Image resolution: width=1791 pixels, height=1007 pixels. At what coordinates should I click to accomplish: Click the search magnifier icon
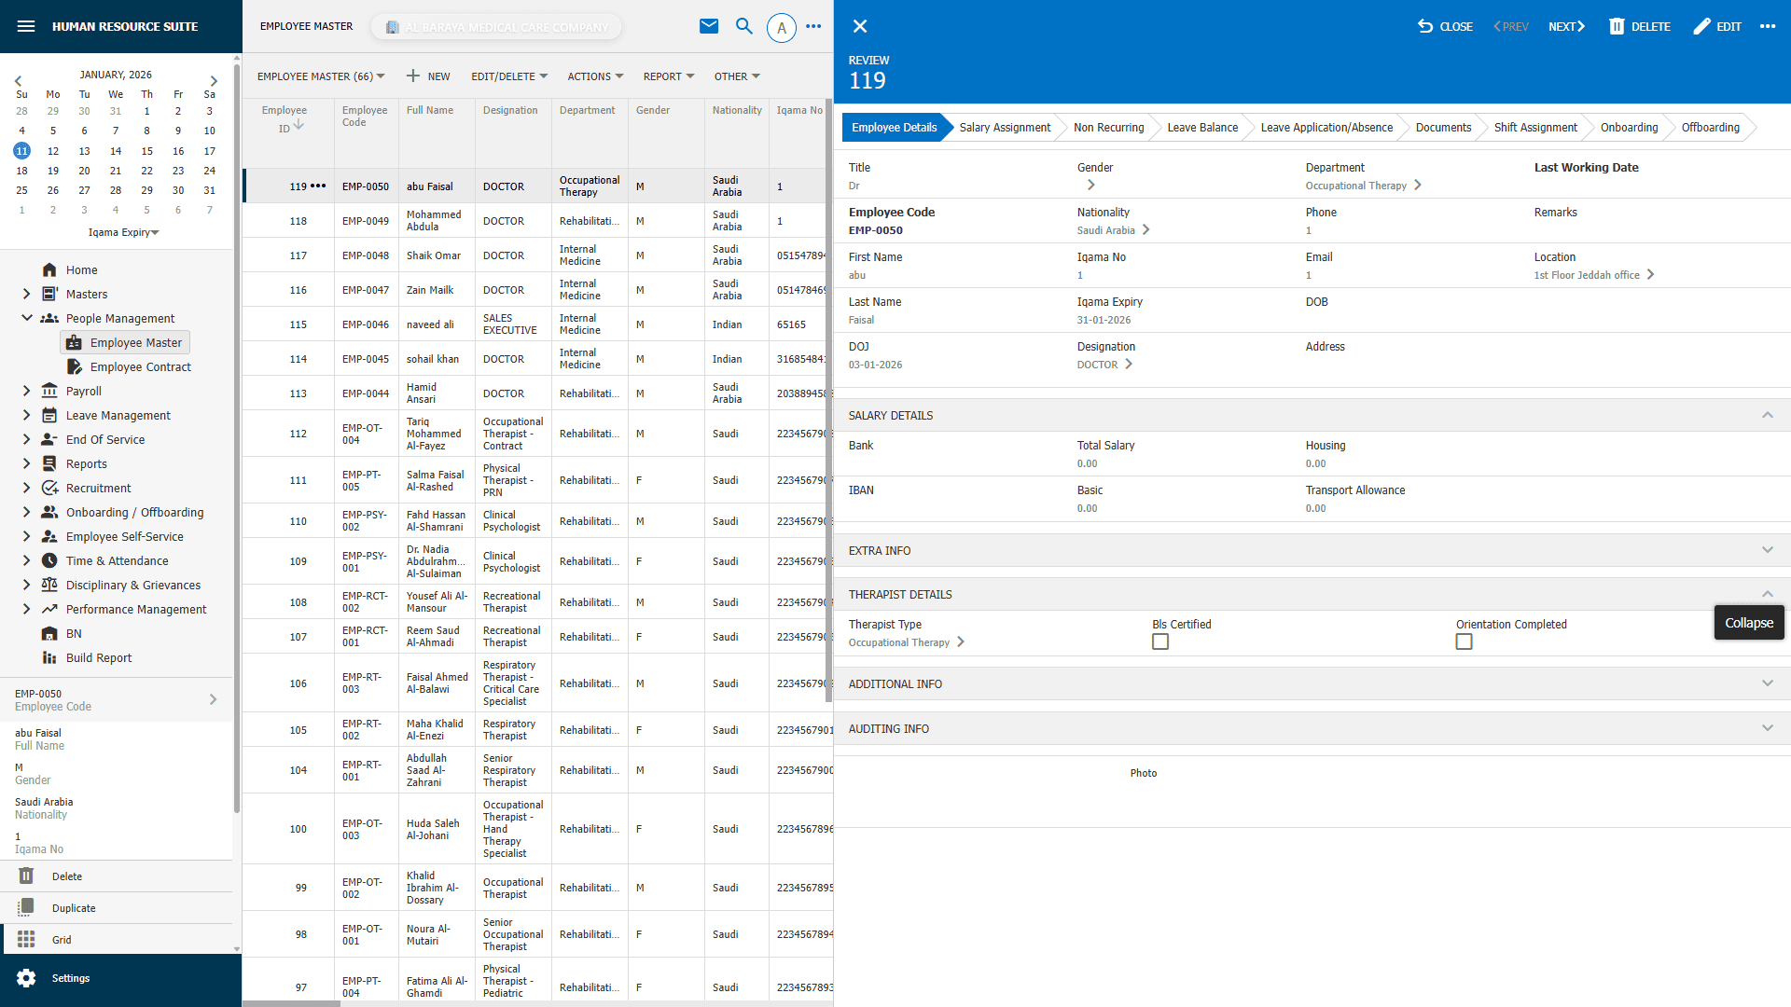click(x=744, y=26)
